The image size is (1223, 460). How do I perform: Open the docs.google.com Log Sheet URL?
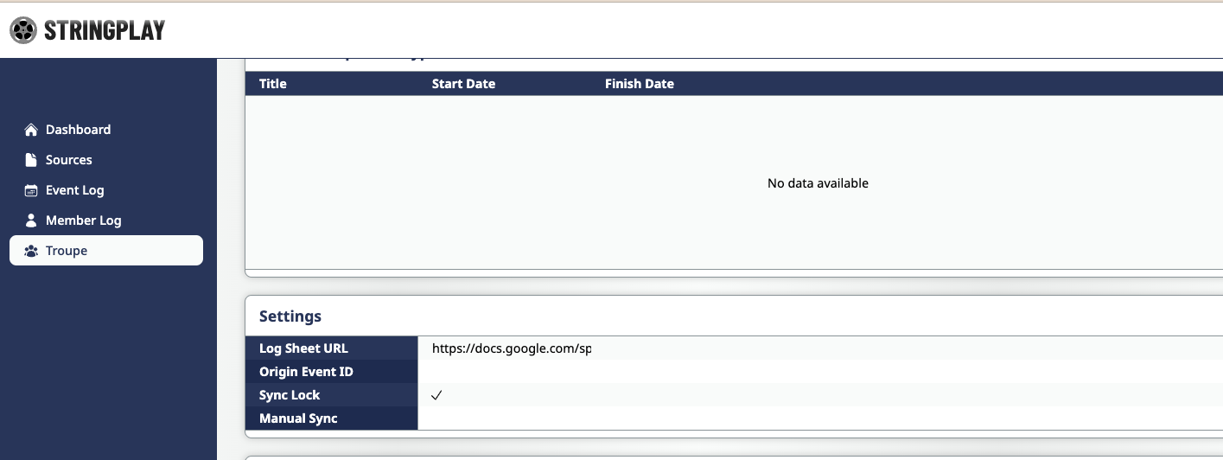pos(511,348)
